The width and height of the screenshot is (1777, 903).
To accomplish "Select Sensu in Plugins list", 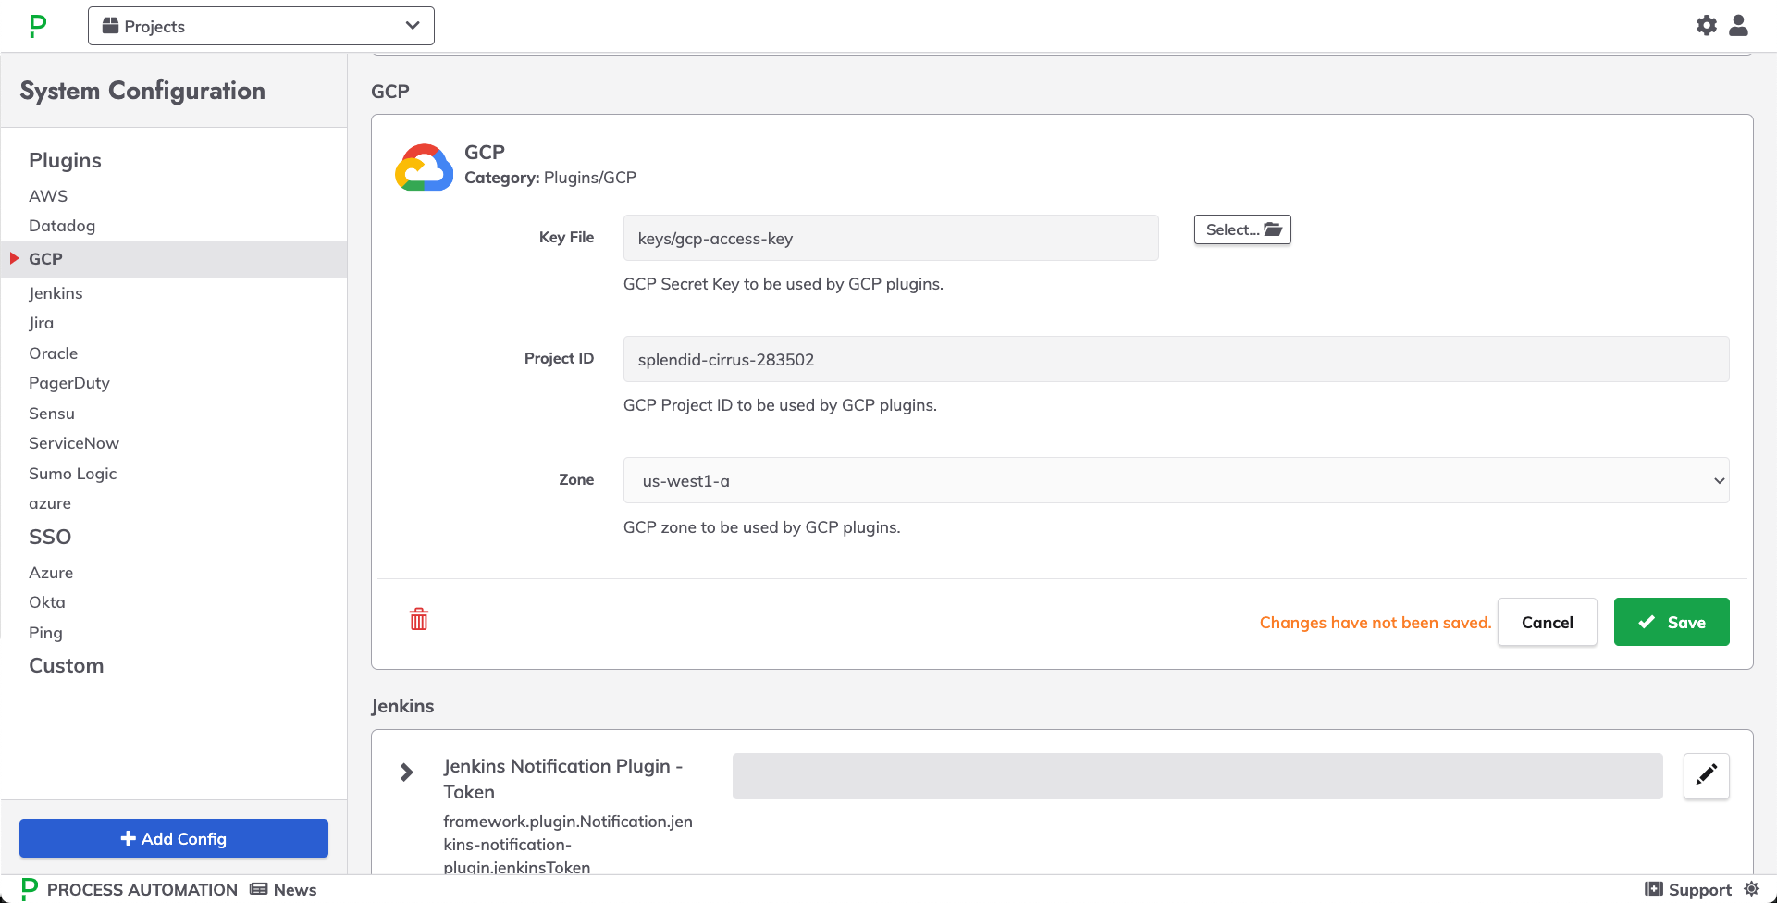I will click(x=52, y=414).
